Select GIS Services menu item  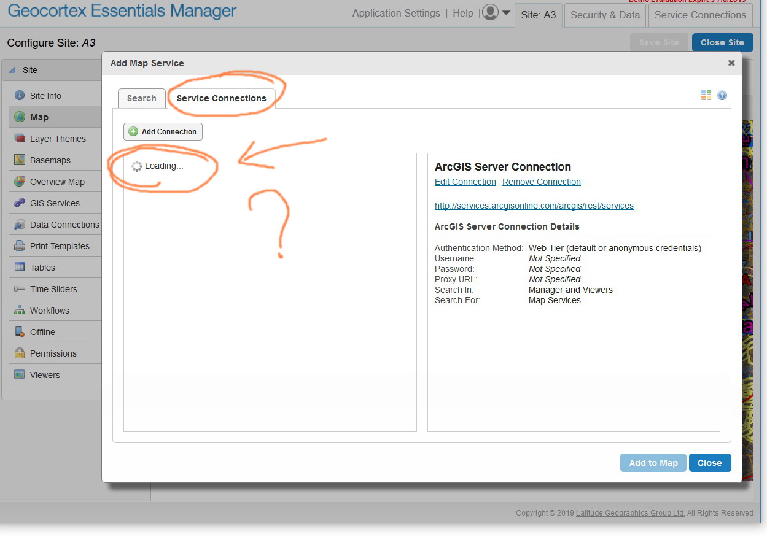(x=55, y=203)
